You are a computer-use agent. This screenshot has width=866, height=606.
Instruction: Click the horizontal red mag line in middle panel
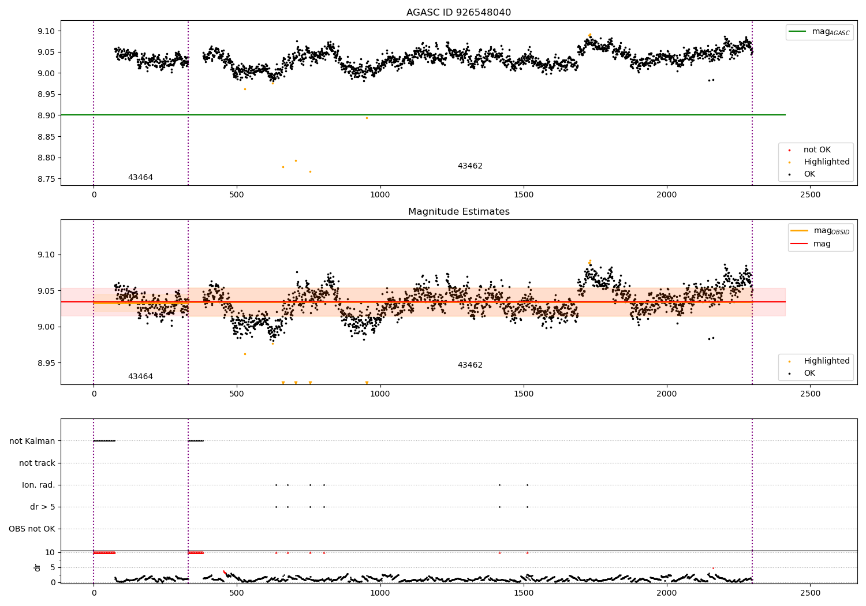click(x=423, y=302)
